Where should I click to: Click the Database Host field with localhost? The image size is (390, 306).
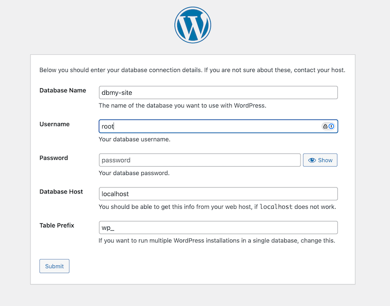pos(218,194)
